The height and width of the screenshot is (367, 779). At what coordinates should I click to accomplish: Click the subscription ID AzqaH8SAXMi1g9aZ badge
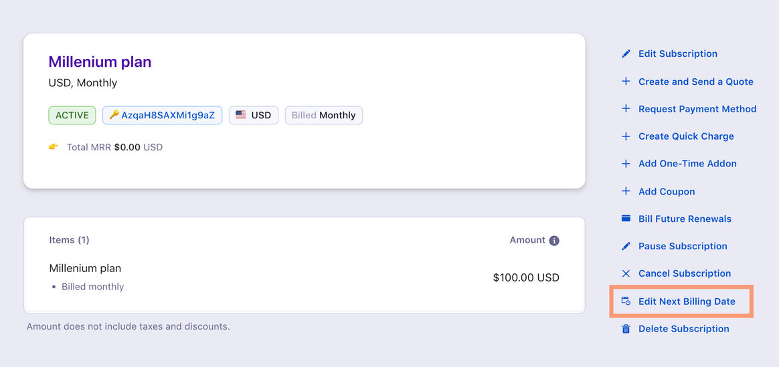pos(162,116)
